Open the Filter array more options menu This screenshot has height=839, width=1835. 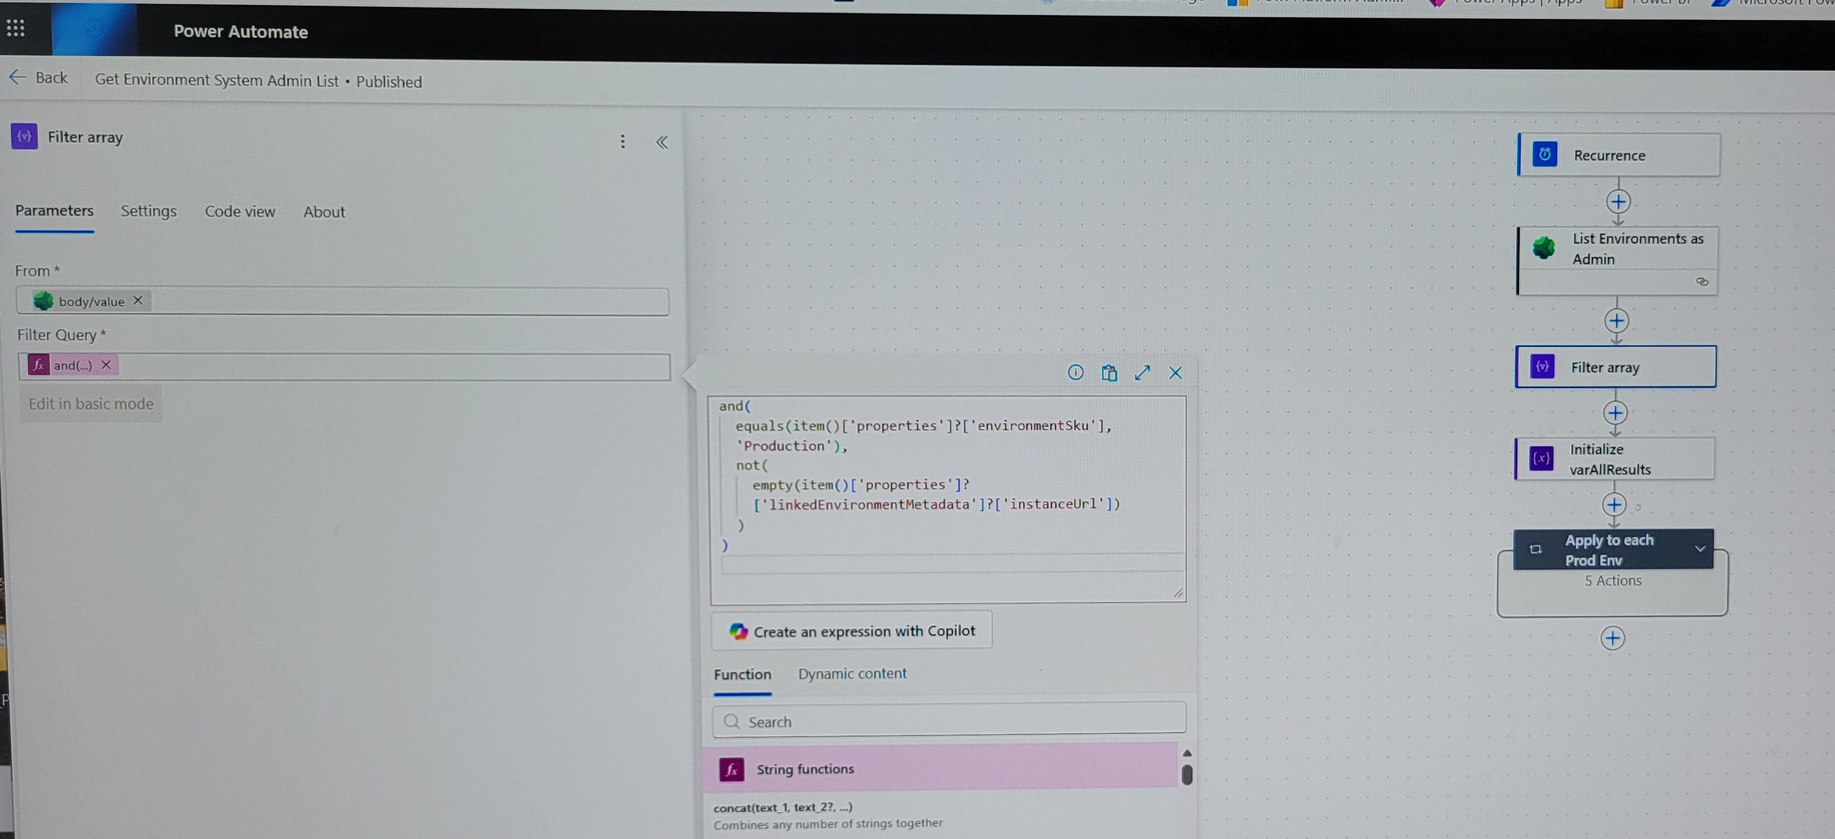[622, 141]
